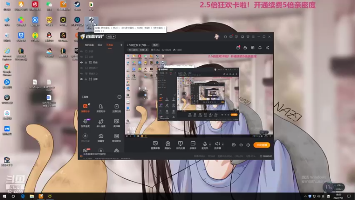Click the lock icon above preview
Screen dimensions: 355x200
click(245, 48)
